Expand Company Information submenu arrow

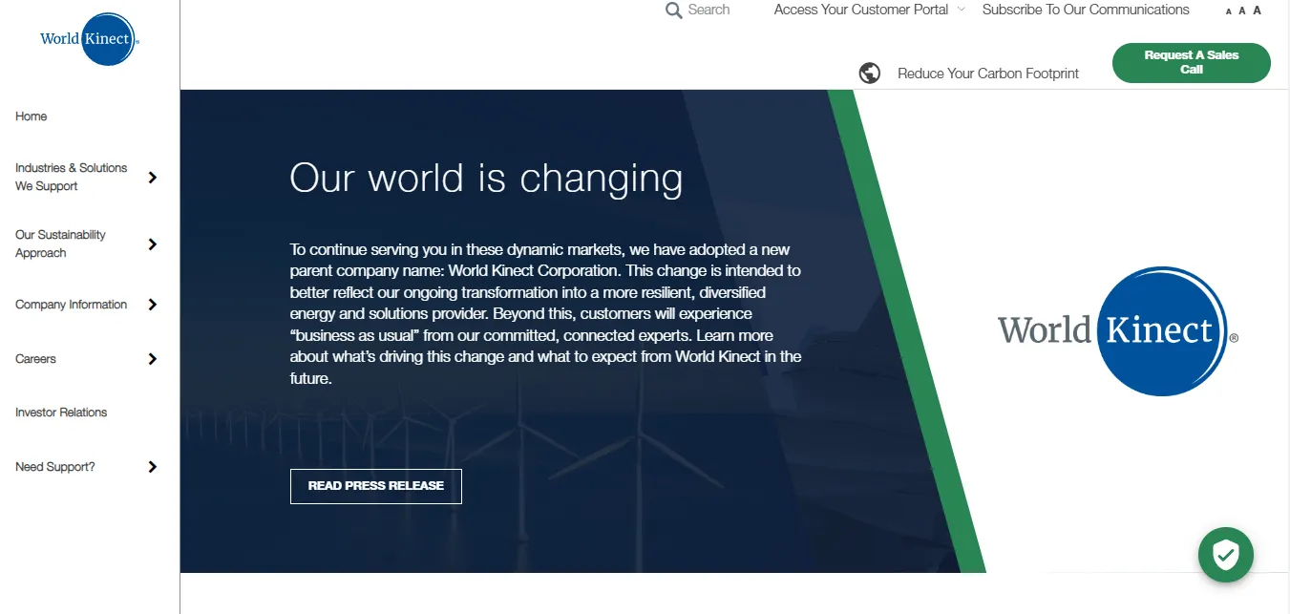153,305
